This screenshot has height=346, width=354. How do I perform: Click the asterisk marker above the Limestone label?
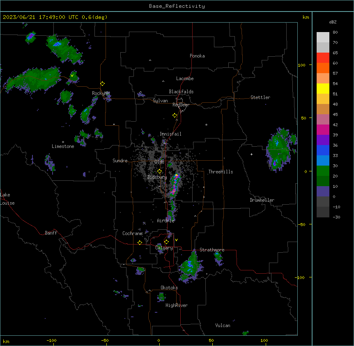[63, 142]
